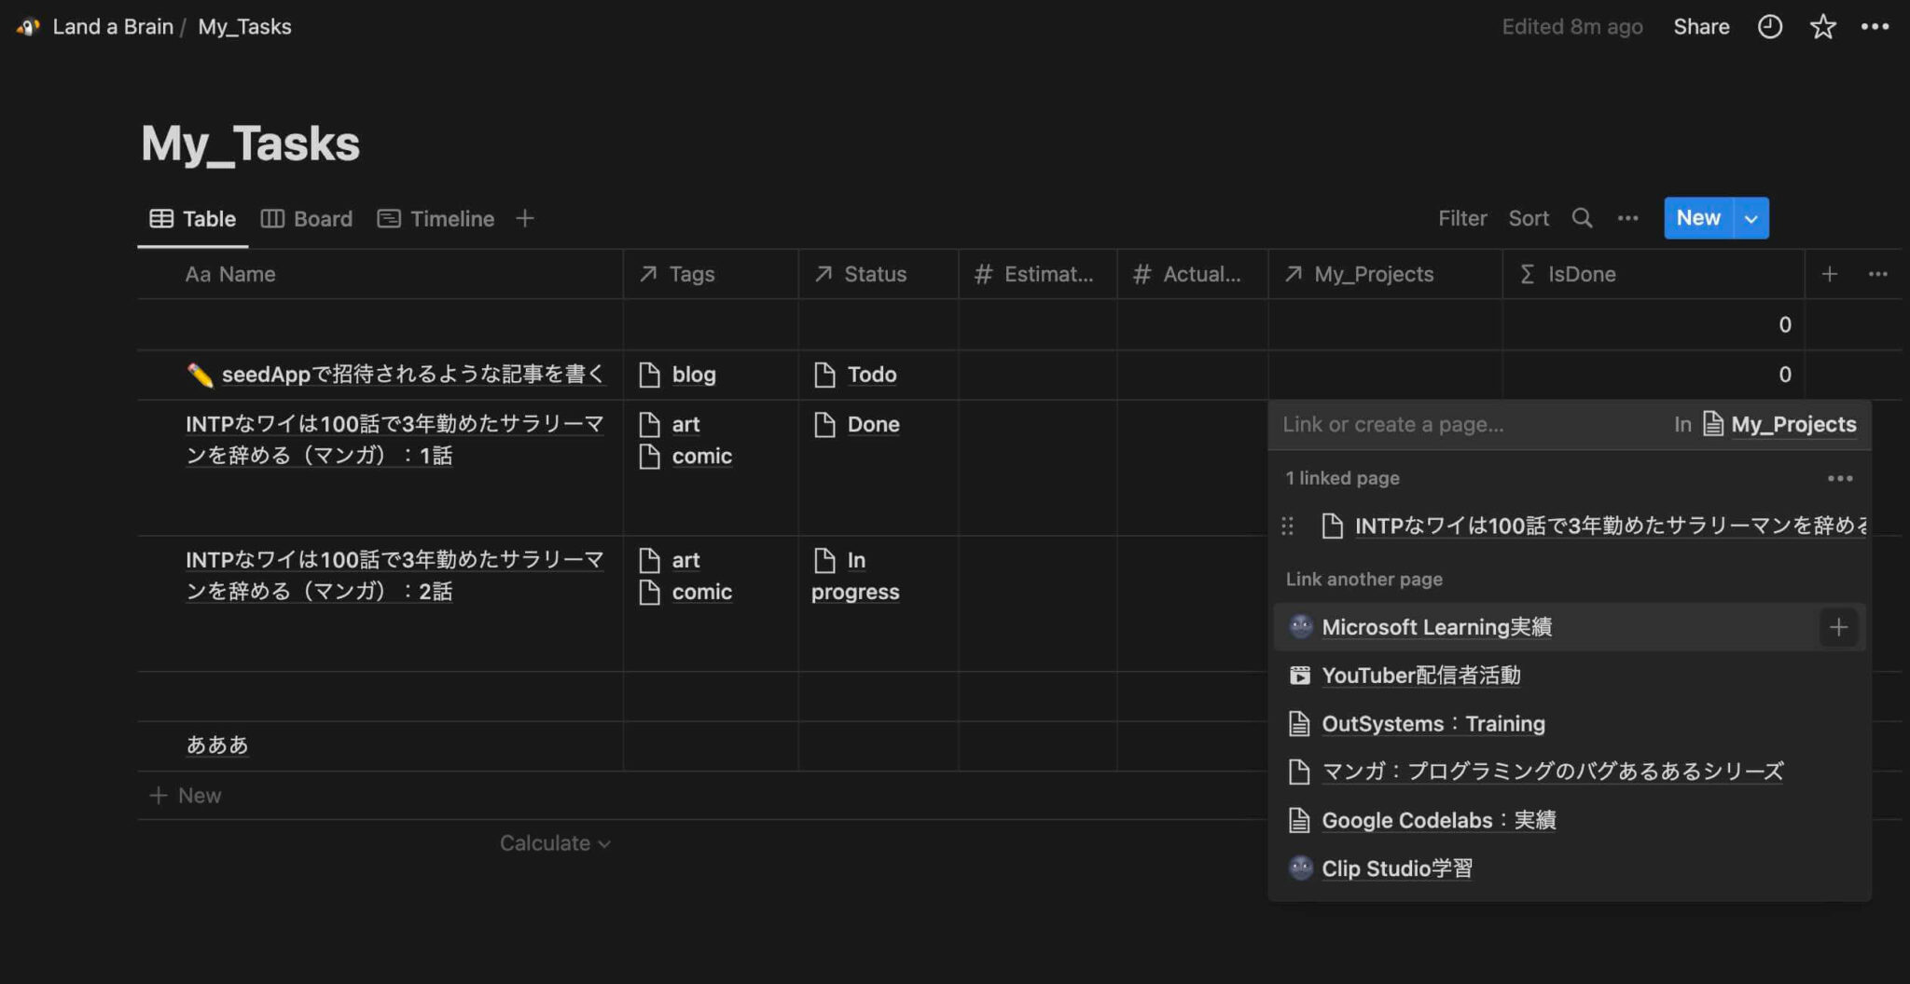Image resolution: width=1910 pixels, height=984 pixels.
Task: Click the Share button
Action: tap(1701, 27)
